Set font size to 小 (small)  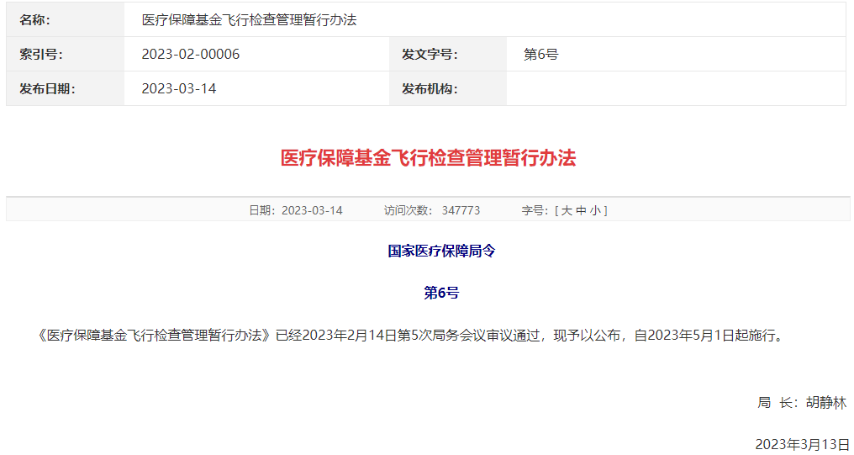[x=595, y=210]
